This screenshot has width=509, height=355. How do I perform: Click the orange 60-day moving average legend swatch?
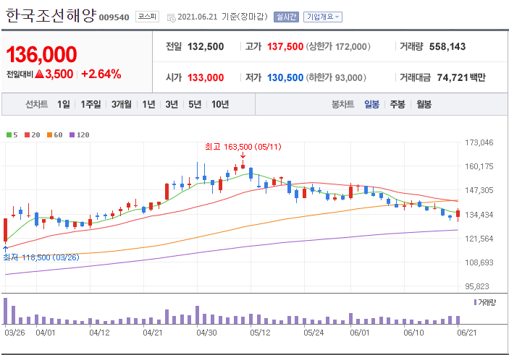coord(50,135)
